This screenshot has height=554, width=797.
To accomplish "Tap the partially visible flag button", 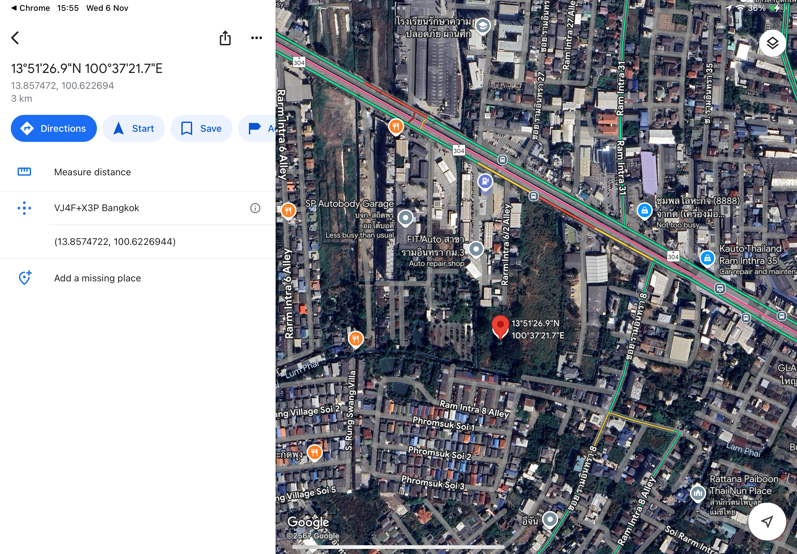I will coord(257,128).
